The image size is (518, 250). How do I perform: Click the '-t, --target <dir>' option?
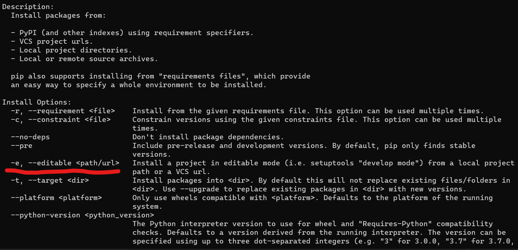[x=50, y=180]
